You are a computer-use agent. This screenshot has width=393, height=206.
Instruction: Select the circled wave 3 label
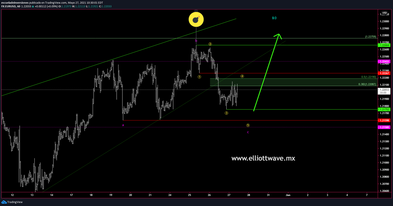coord(226,113)
